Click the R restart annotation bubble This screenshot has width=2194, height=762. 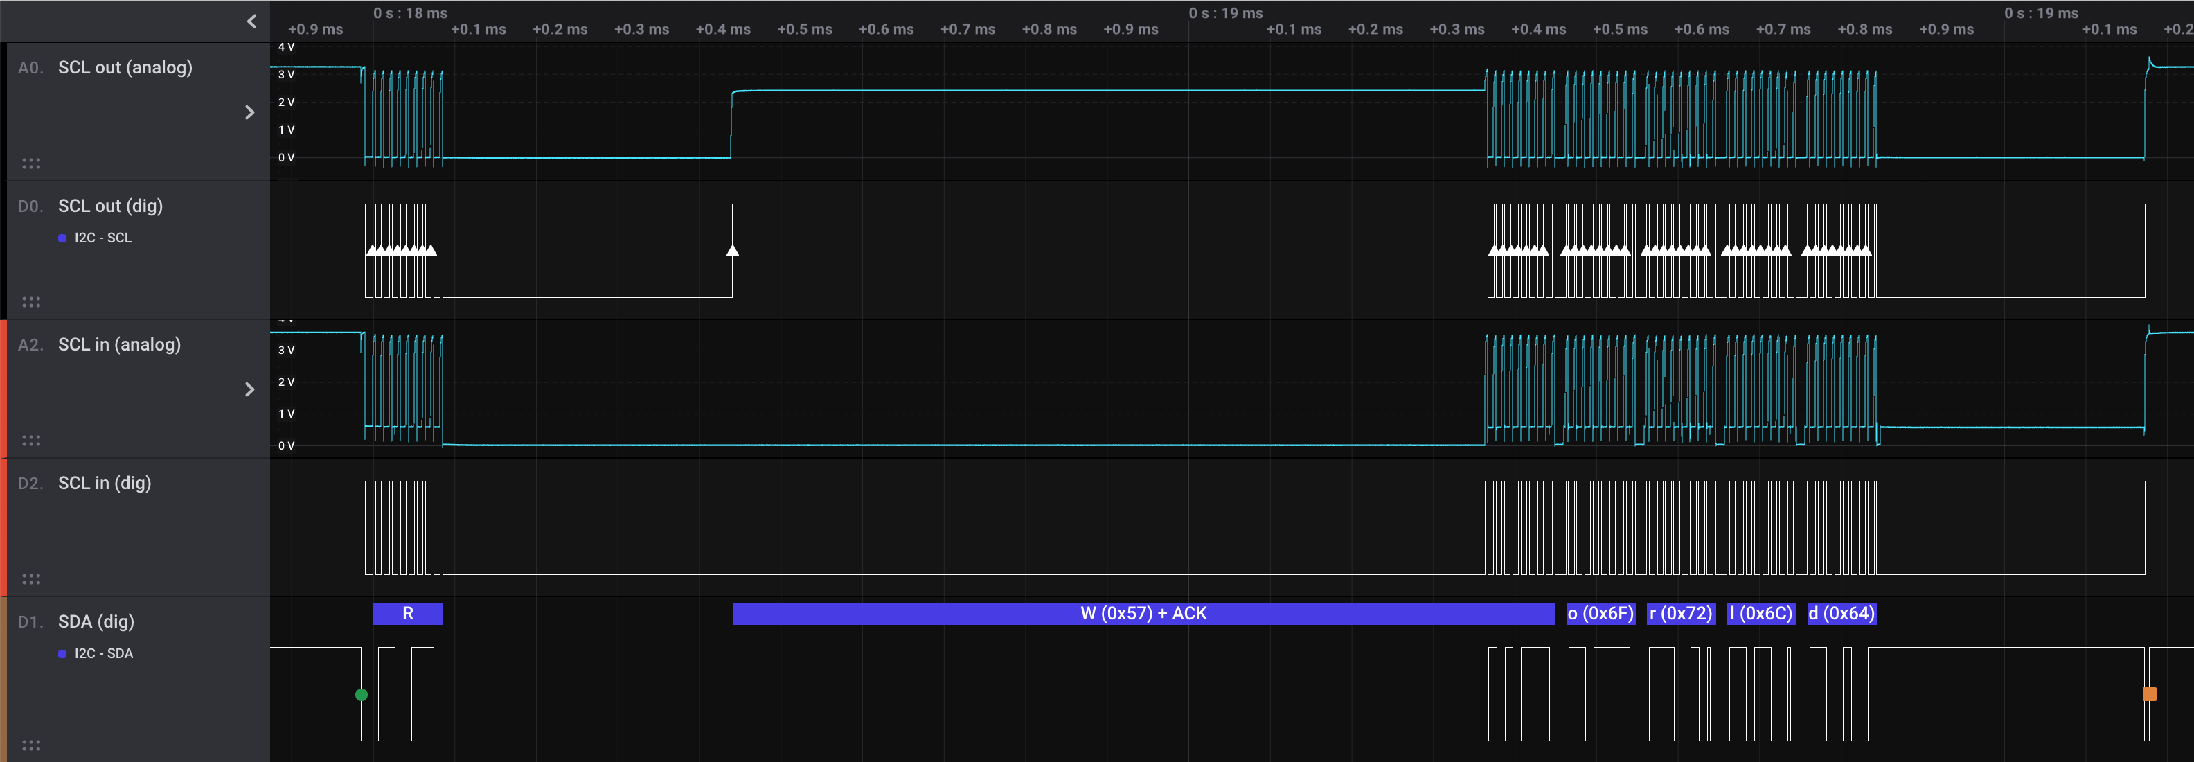pyautogui.click(x=407, y=613)
